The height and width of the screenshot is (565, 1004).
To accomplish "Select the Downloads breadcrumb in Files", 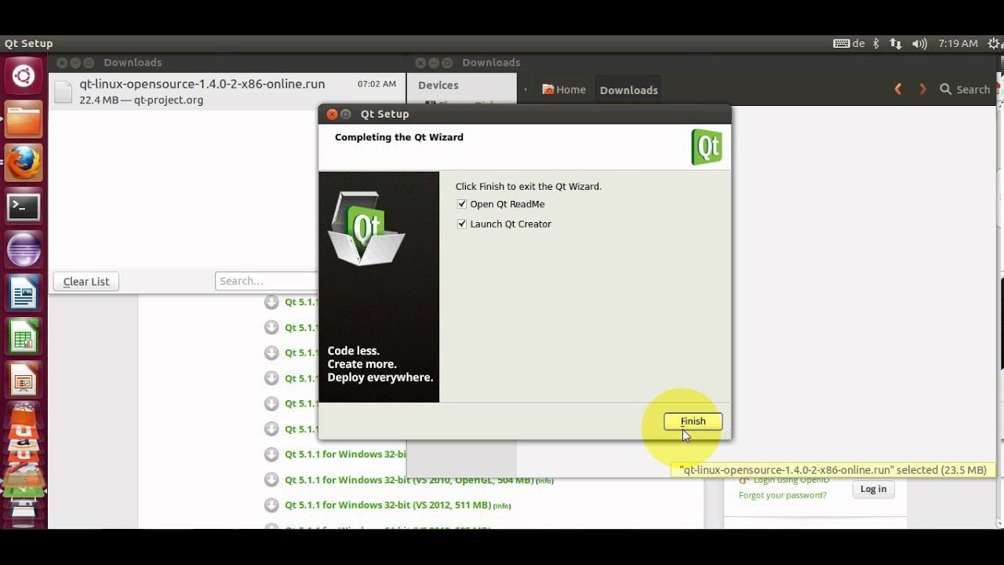I will (x=628, y=90).
